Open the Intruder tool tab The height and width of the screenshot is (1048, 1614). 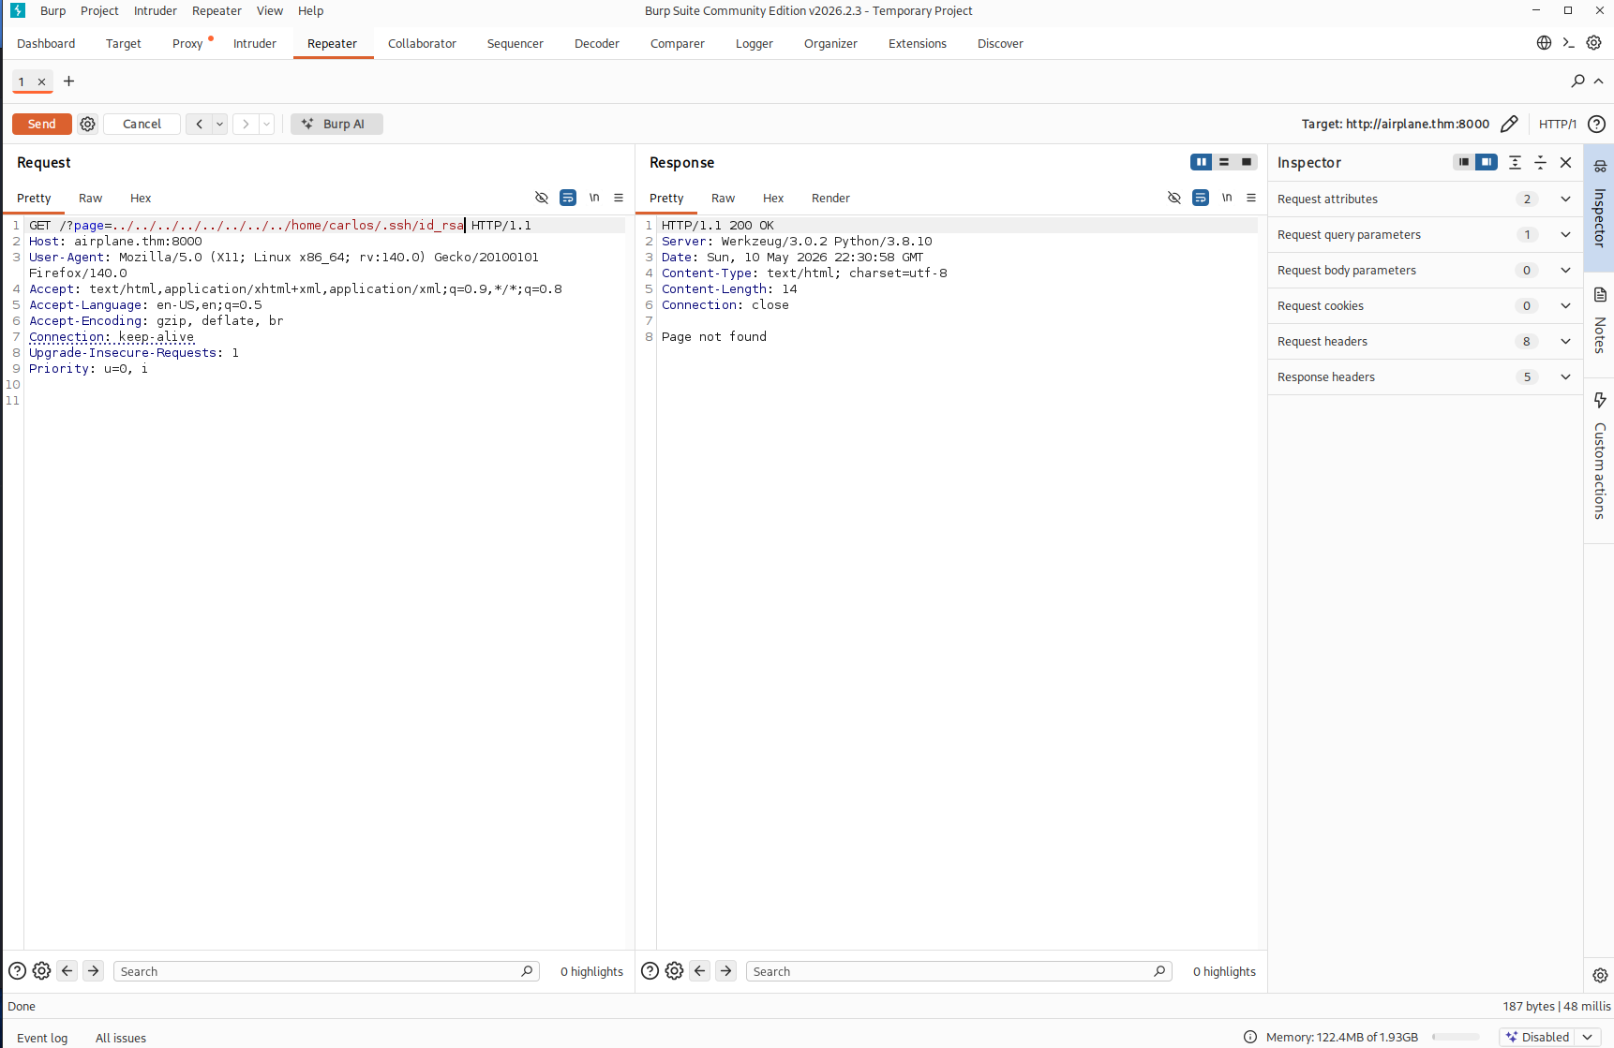255,44
